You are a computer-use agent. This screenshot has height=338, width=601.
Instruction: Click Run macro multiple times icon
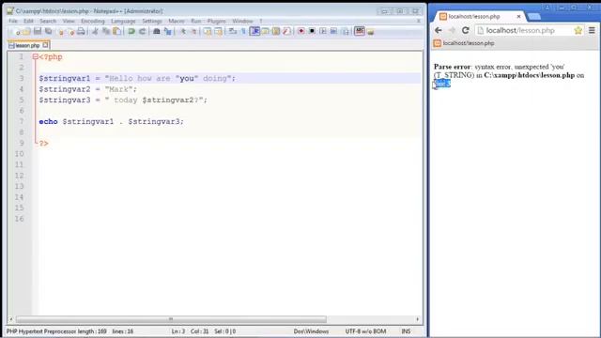click(333, 31)
